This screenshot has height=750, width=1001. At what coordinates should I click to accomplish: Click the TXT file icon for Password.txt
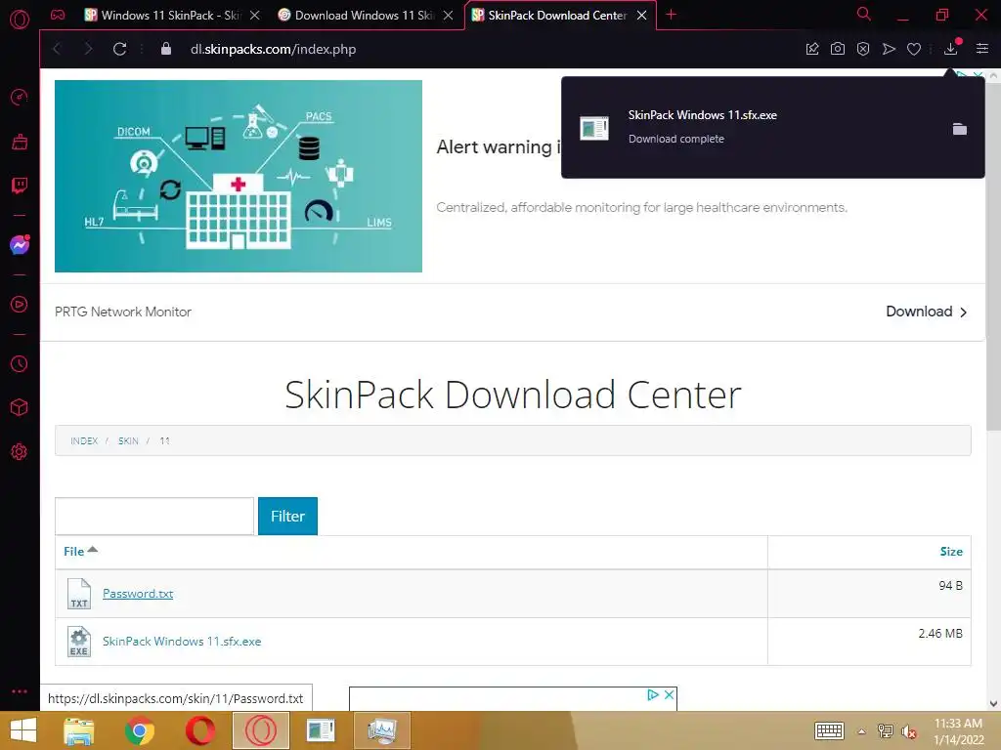(x=79, y=593)
